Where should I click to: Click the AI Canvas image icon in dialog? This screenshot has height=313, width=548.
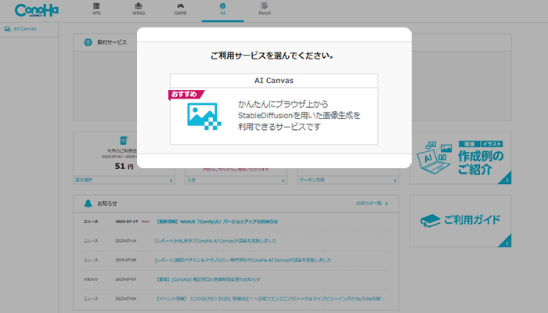204,116
